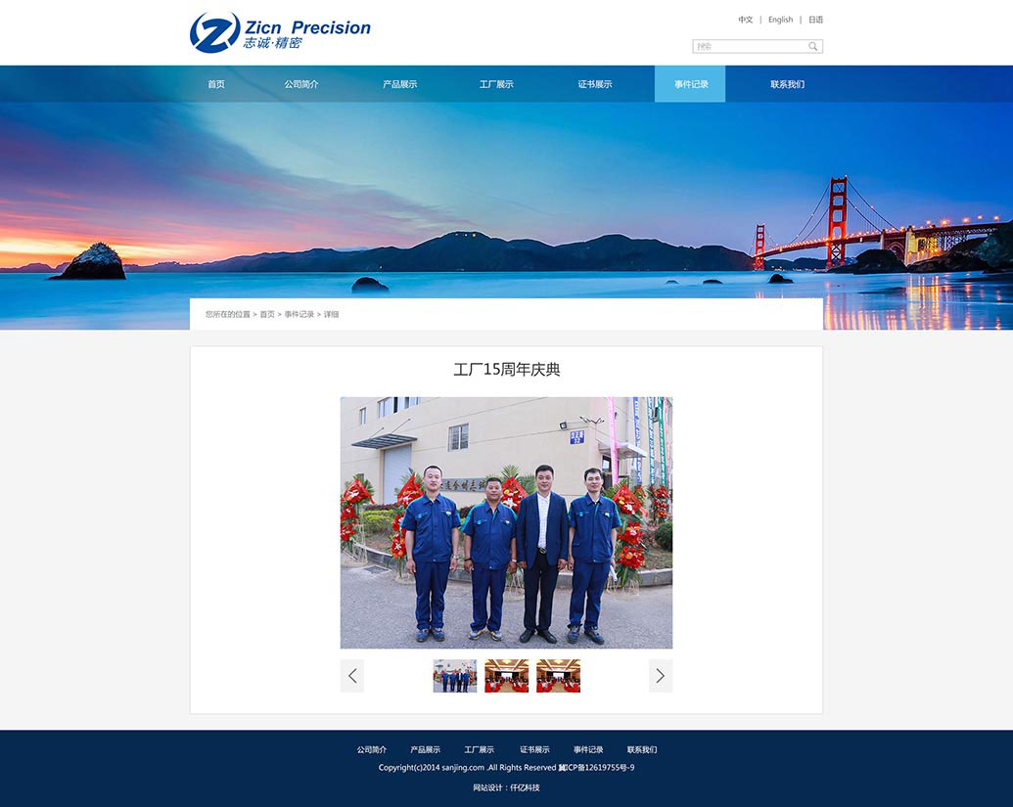Click inside the search input box
The image size is (1013, 807).
coord(749,46)
